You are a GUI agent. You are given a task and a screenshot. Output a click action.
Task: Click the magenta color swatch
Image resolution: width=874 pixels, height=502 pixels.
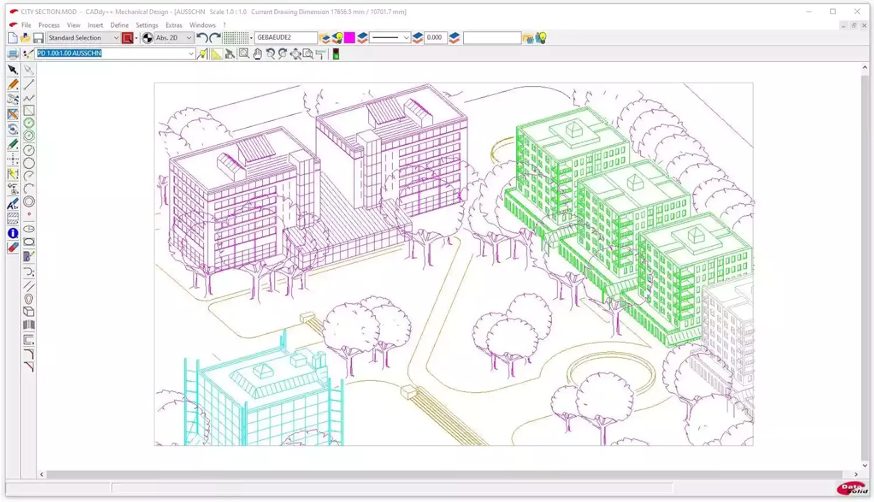click(348, 37)
